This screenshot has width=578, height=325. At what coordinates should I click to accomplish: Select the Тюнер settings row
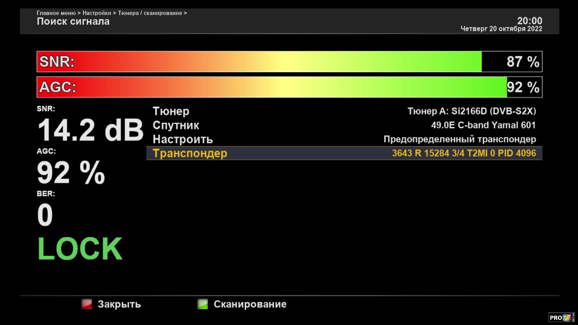[171, 111]
